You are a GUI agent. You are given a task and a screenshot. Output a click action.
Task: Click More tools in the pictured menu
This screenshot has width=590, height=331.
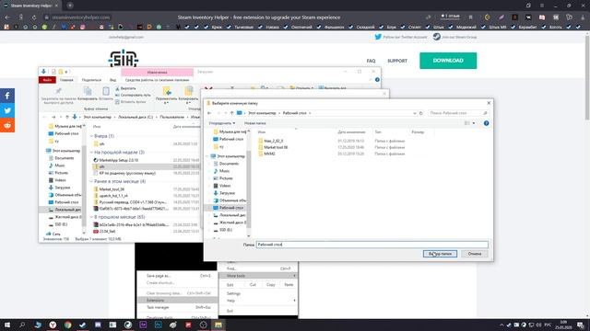[258, 276]
